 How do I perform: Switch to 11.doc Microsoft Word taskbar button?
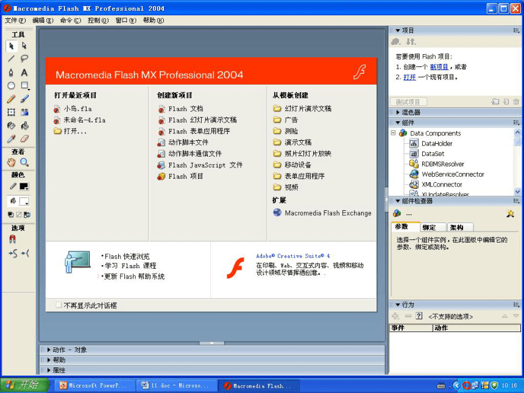click(x=176, y=386)
